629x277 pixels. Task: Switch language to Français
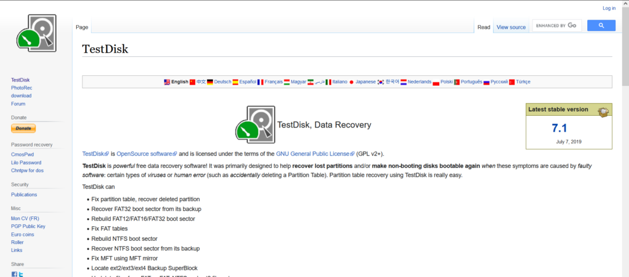(x=273, y=82)
